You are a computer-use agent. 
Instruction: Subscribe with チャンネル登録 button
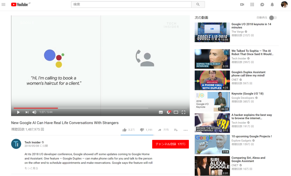[x=171, y=144]
